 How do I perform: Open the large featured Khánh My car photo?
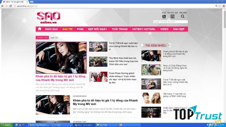(61, 58)
